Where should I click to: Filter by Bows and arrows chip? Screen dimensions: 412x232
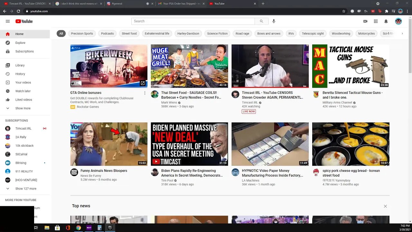coord(269,34)
